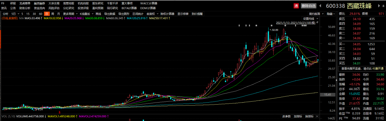Open 大宗交易 menu item
Screen dimensions: 386x121
click(54, 3)
